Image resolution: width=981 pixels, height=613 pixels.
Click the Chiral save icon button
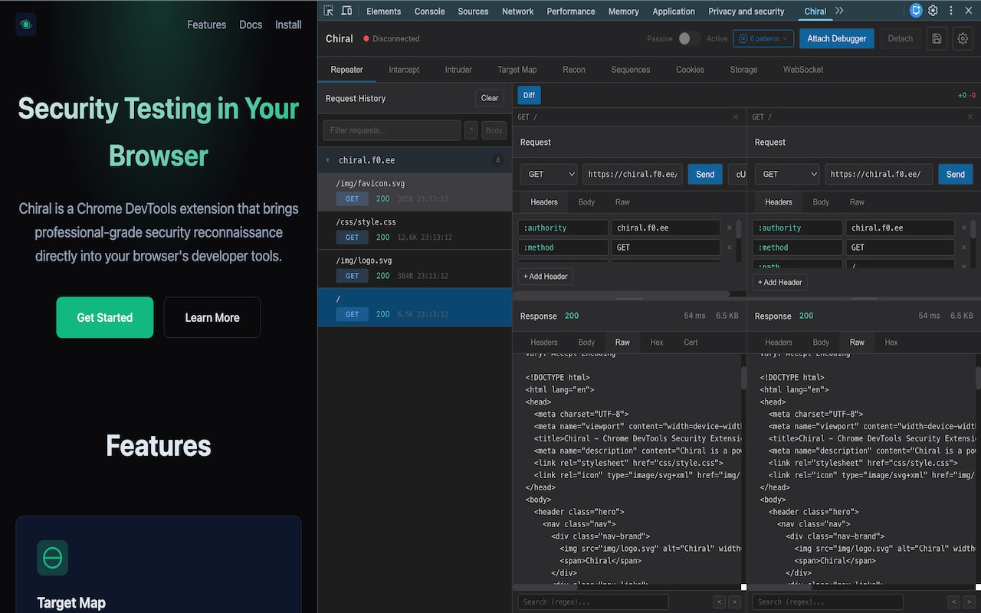(936, 39)
